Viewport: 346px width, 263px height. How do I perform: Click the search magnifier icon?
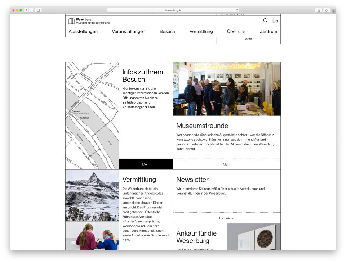click(x=264, y=21)
